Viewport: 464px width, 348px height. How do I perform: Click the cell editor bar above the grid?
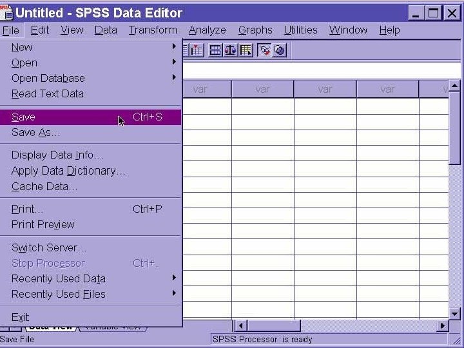(x=322, y=70)
